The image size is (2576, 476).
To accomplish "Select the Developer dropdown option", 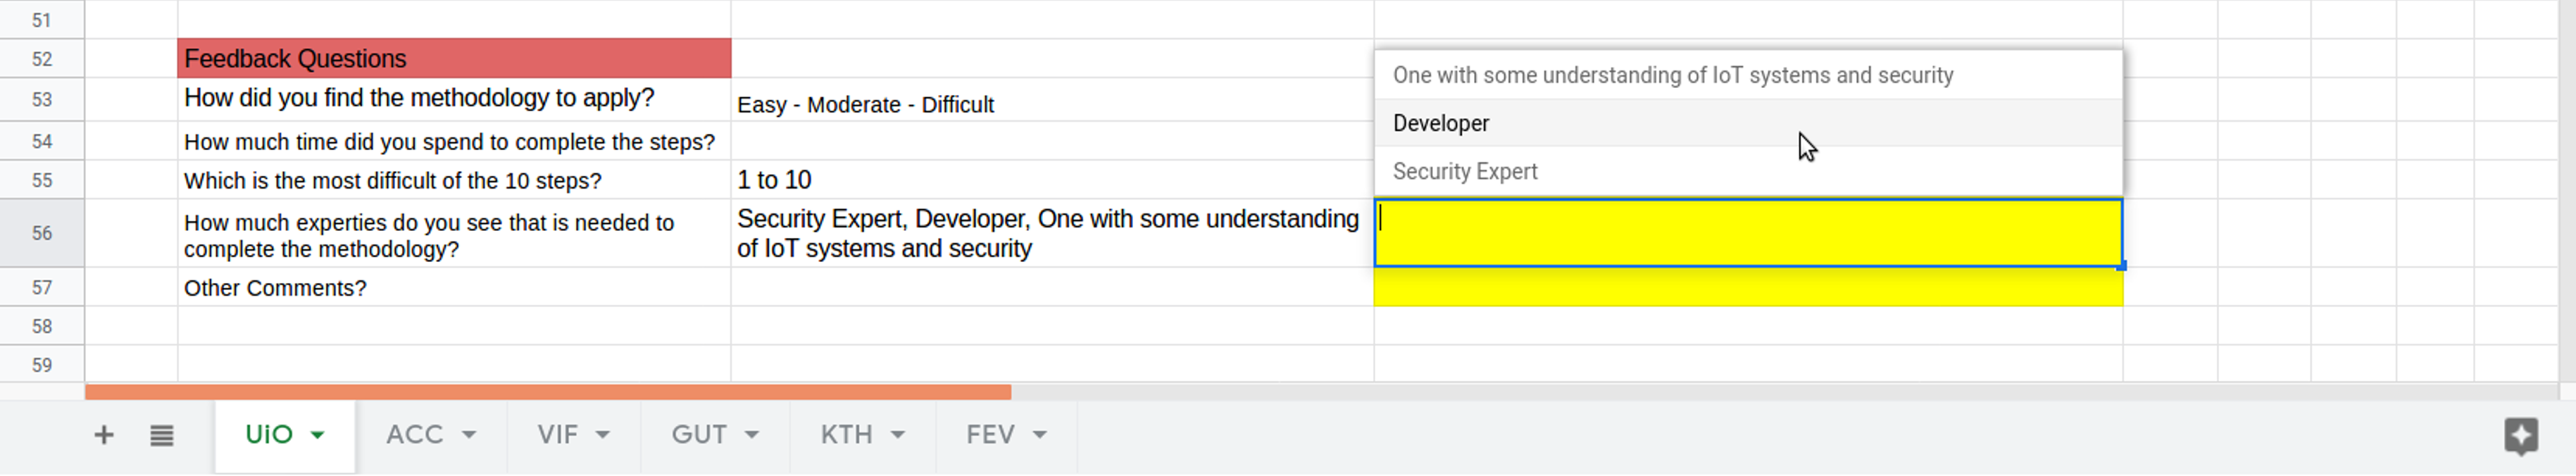I will pyautogui.click(x=1441, y=123).
